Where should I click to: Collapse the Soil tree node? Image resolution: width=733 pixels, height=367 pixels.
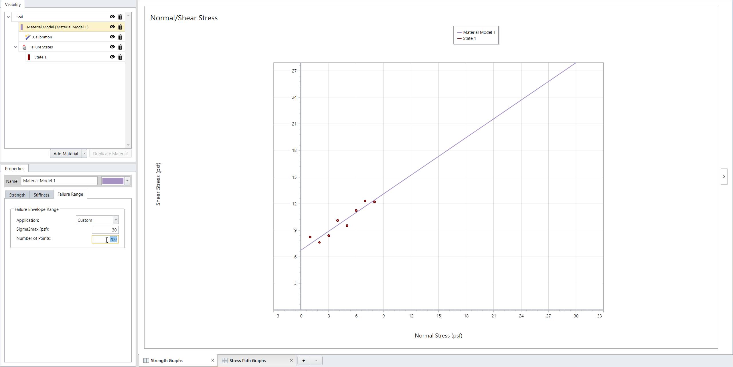pos(8,17)
